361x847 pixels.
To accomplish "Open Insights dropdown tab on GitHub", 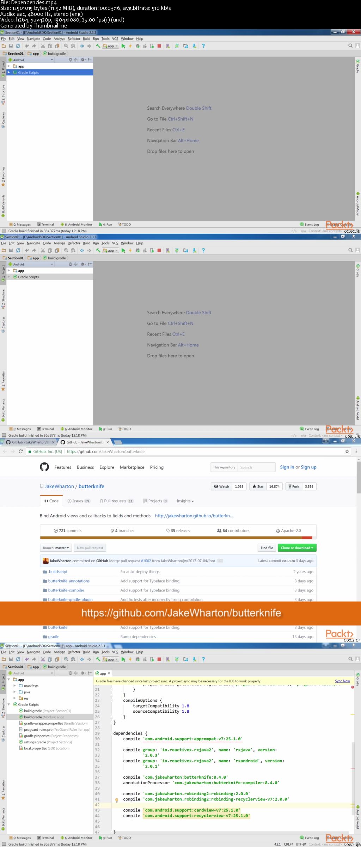I will (185, 501).
